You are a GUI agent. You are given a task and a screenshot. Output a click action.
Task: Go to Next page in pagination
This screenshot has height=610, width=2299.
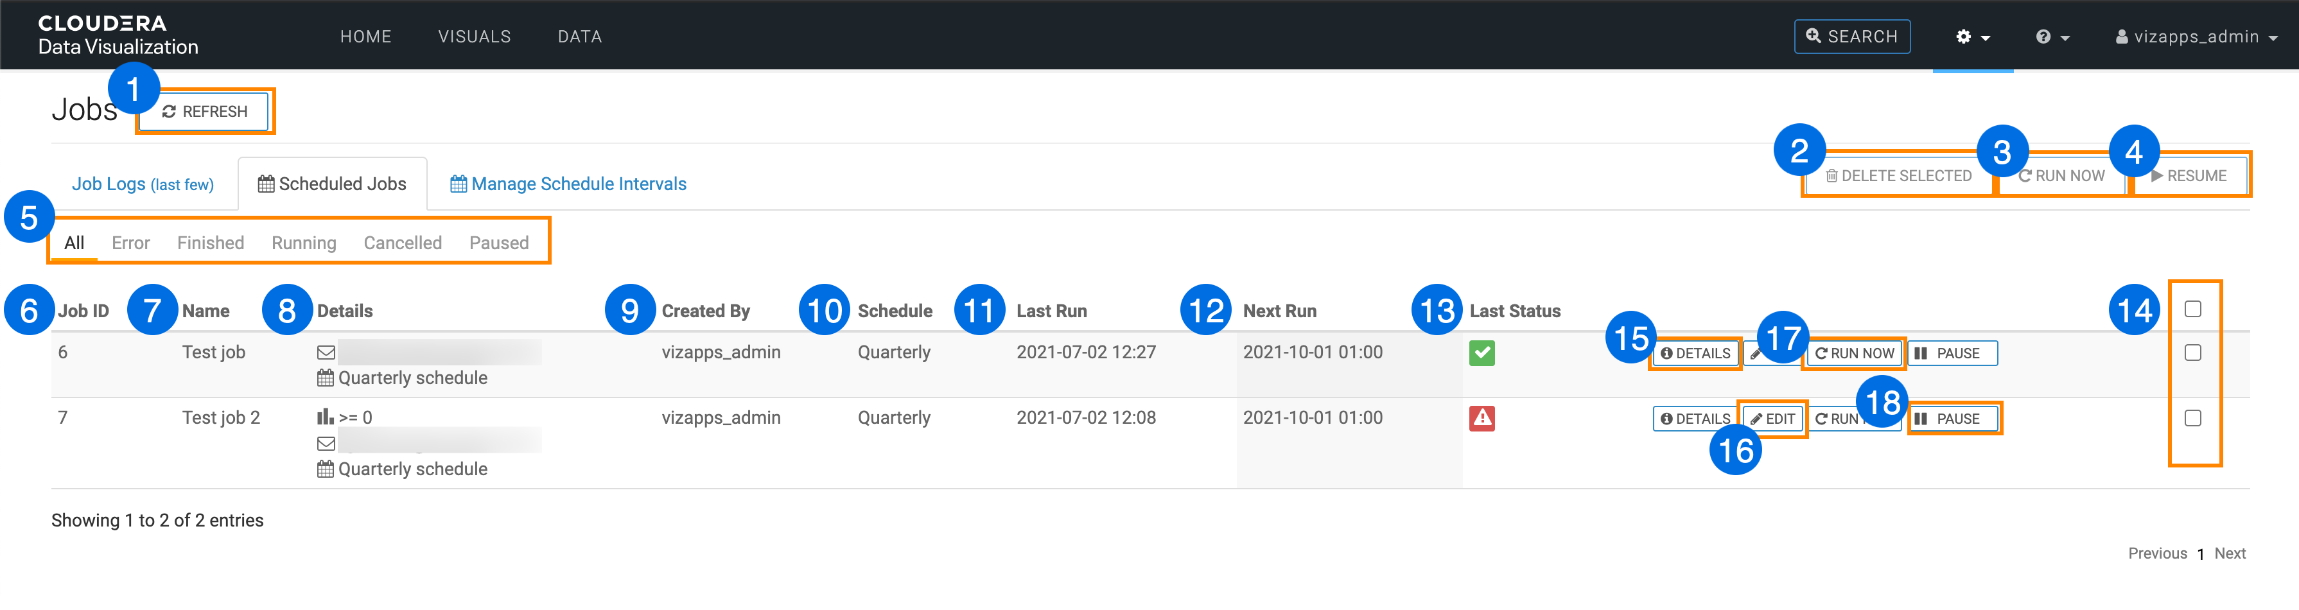pyautogui.click(x=2230, y=553)
